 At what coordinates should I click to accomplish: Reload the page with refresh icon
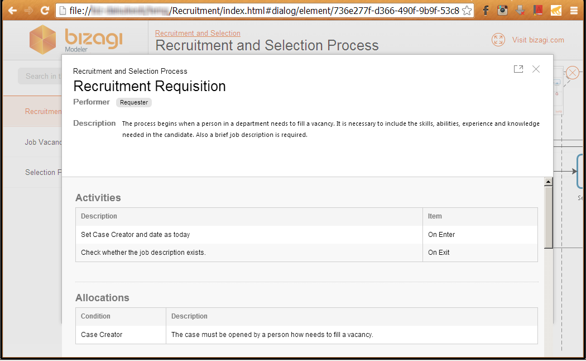(x=45, y=11)
